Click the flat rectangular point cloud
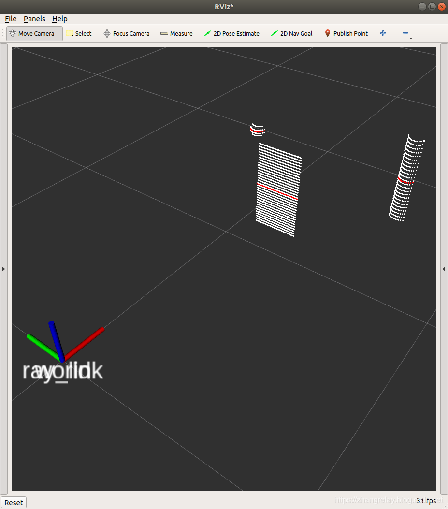The height and width of the screenshot is (509, 448). (278, 190)
